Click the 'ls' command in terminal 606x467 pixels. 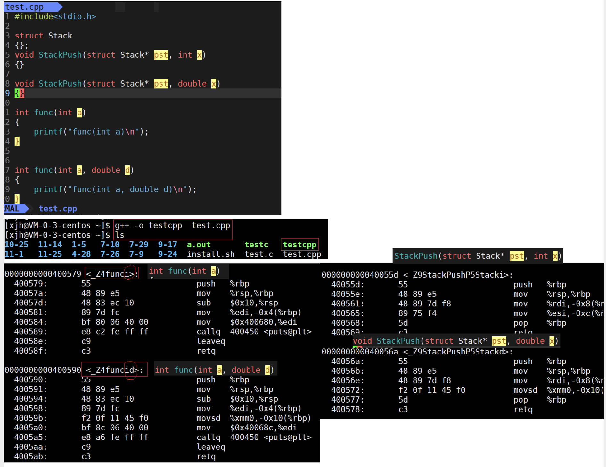click(x=120, y=235)
